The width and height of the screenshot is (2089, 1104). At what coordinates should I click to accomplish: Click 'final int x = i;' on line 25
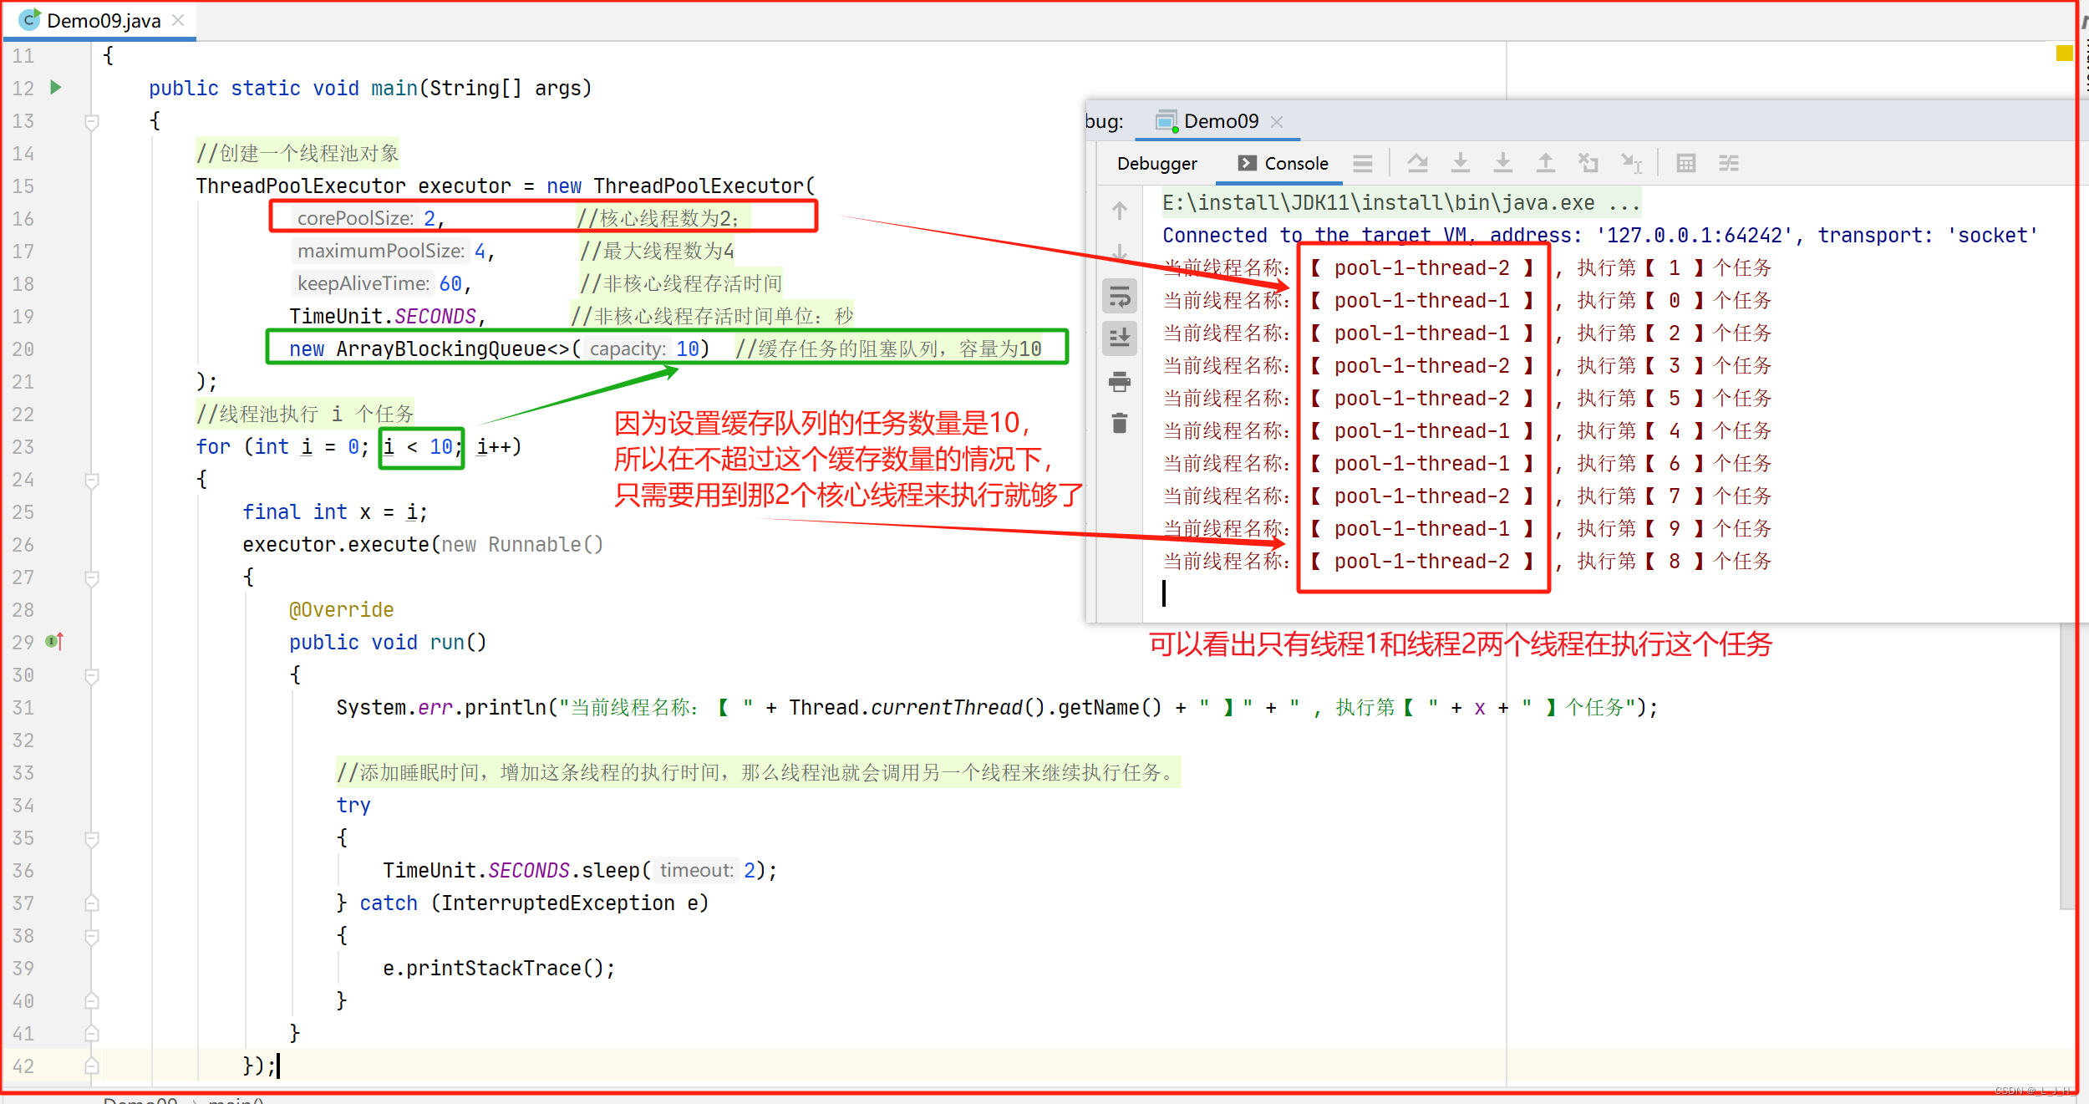click(335, 511)
